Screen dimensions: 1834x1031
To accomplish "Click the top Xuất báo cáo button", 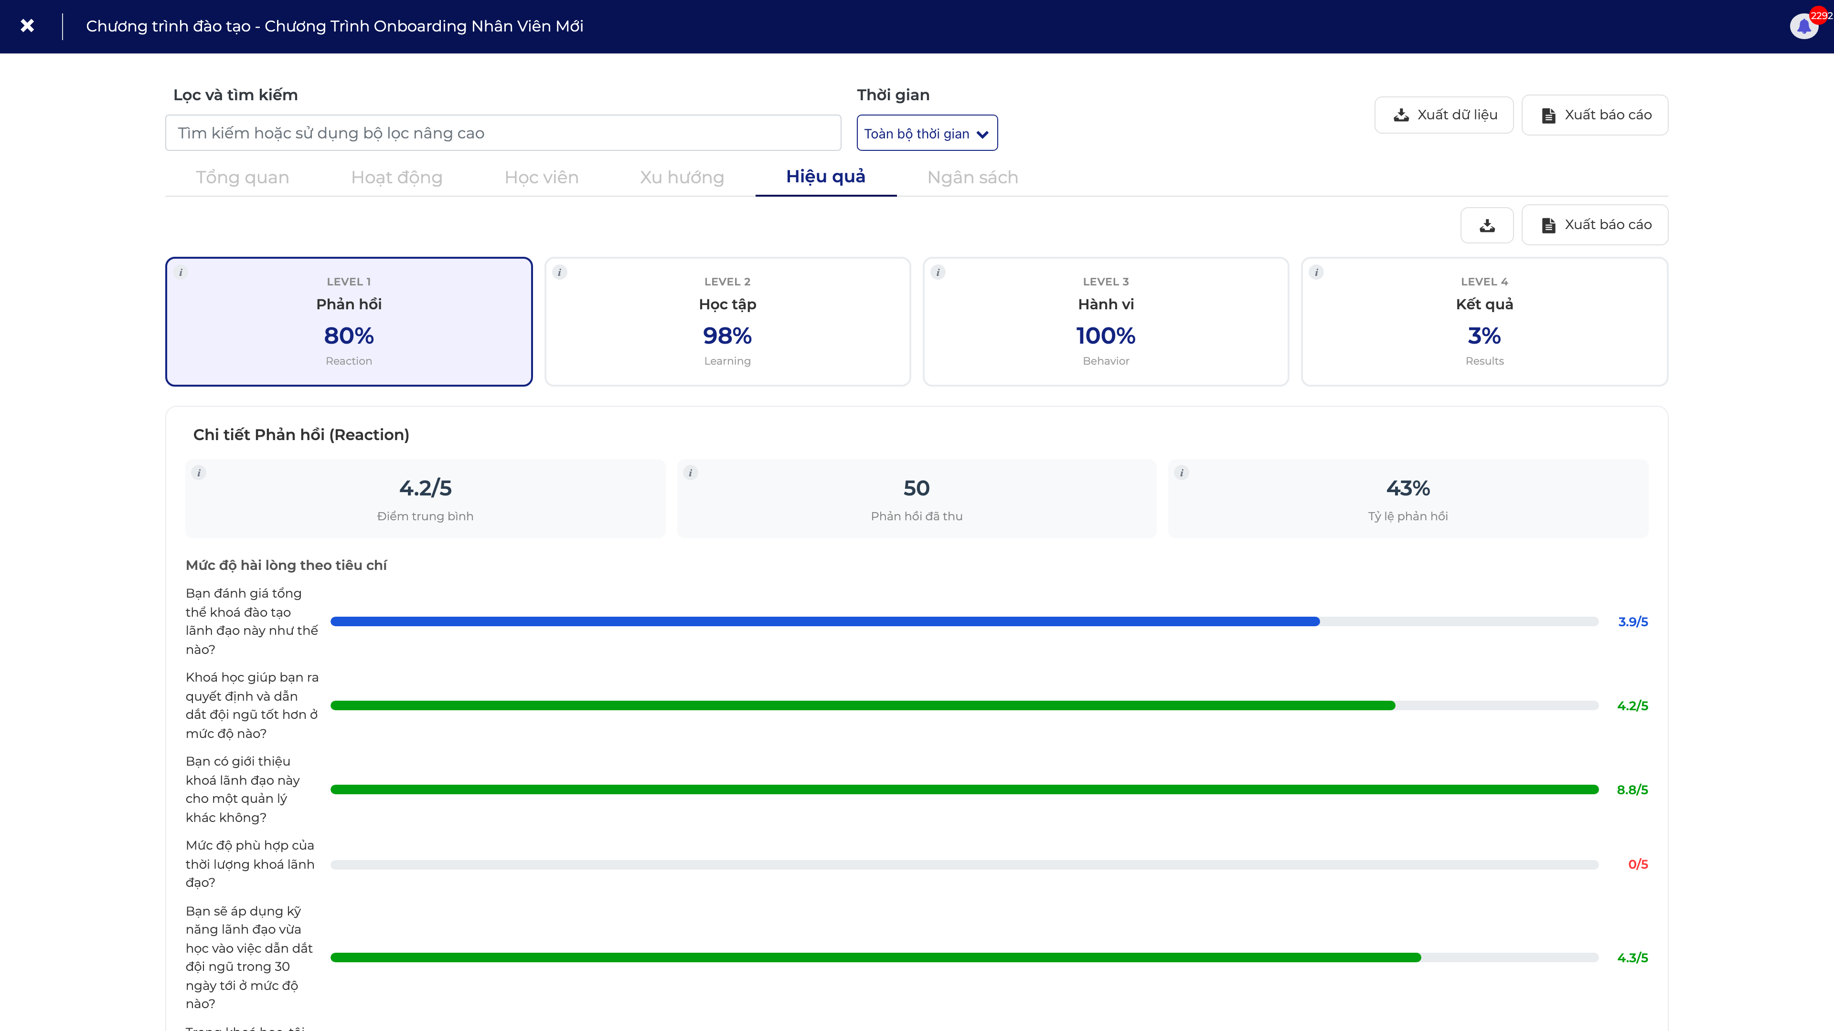I will (1595, 115).
